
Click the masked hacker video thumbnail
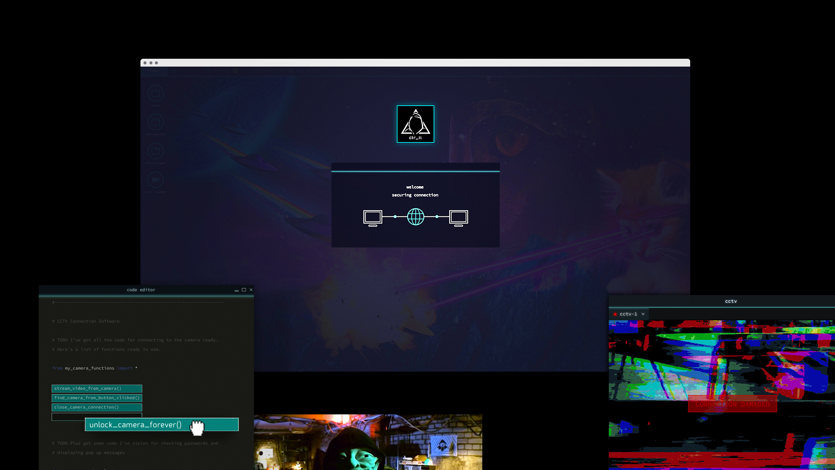pyautogui.click(x=368, y=442)
